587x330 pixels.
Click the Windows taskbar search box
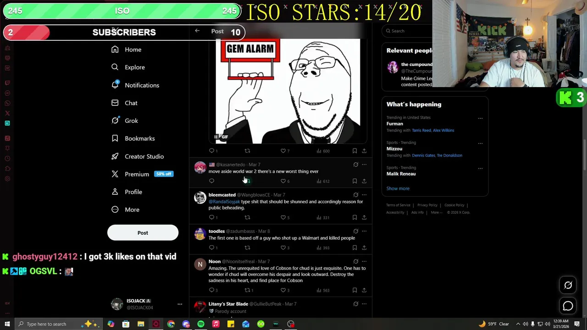pos(60,324)
